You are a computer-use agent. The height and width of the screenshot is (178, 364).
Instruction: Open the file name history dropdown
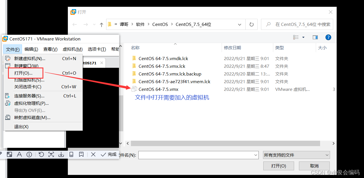256,155
